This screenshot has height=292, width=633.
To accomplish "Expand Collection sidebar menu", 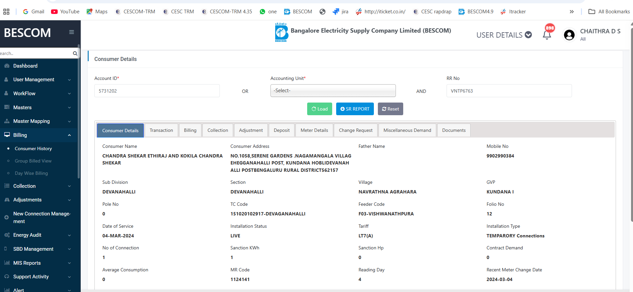I will [39, 186].
